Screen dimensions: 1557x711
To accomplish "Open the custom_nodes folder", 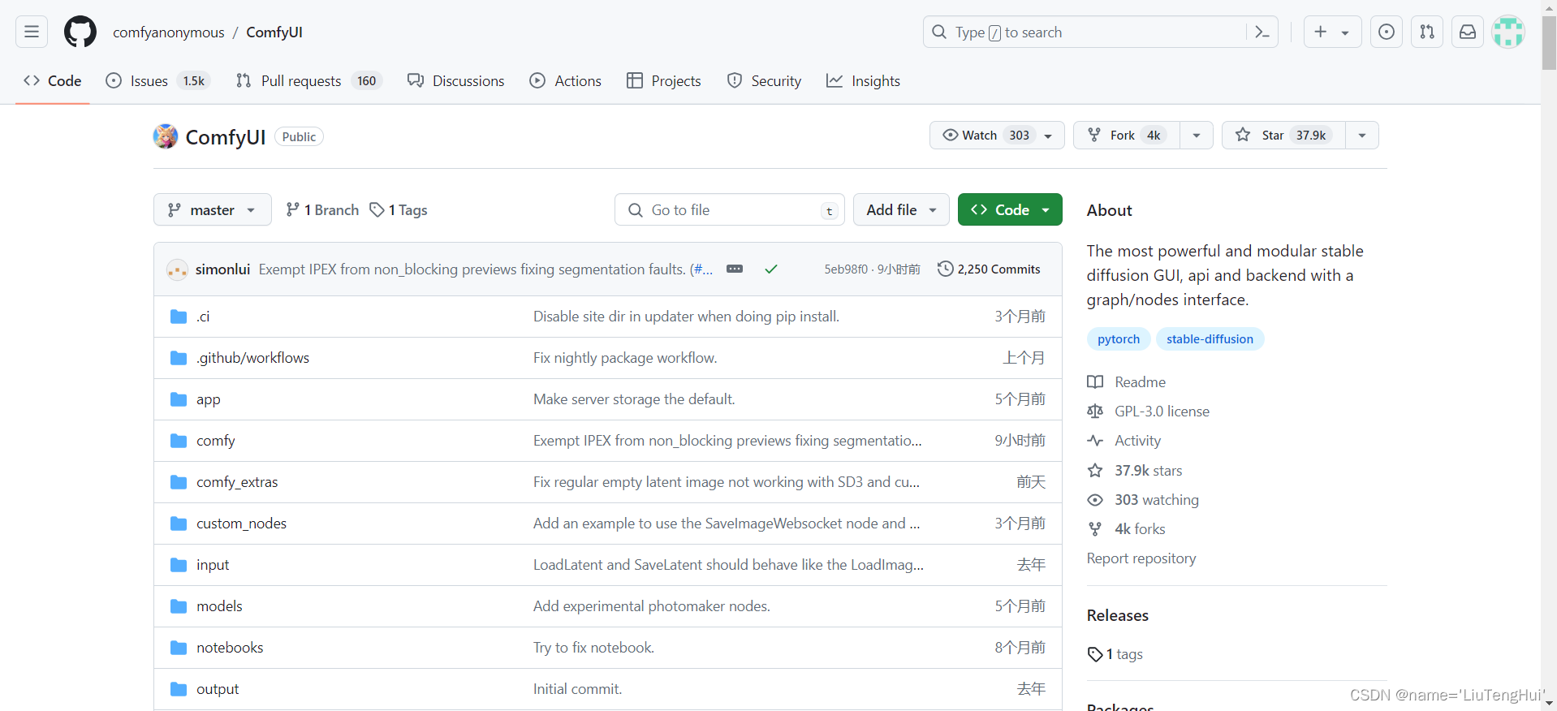I will (x=241, y=524).
